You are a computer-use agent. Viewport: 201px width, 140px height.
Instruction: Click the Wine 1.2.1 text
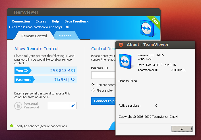point(145,59)
